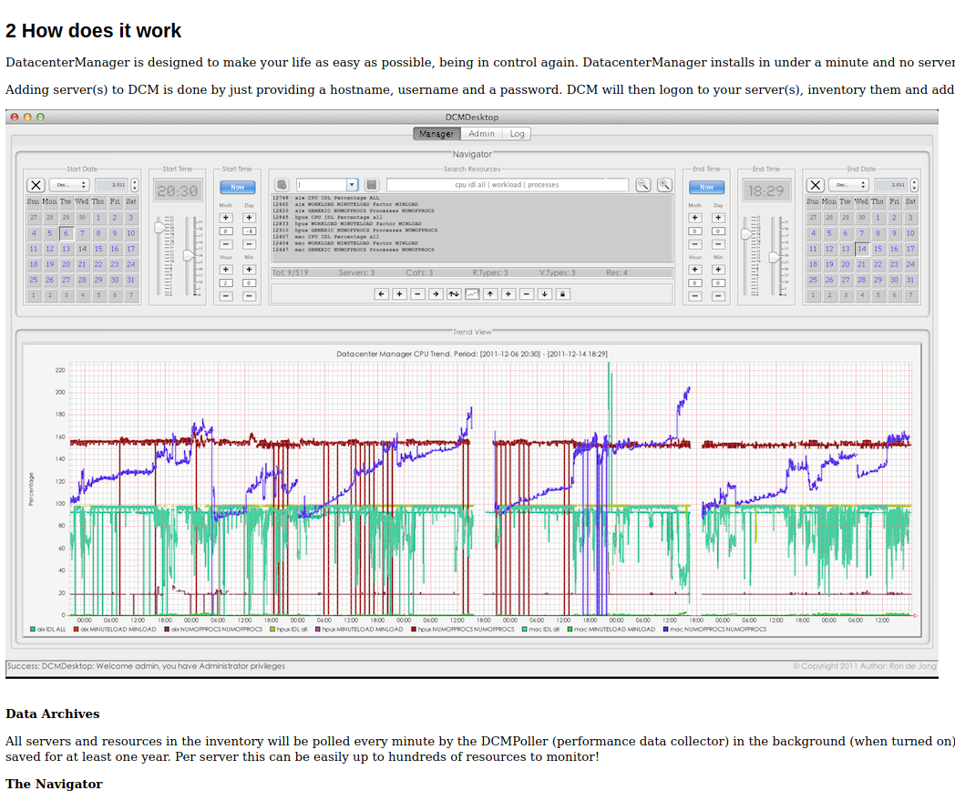
Task: Click the right arrow in the navigation toolbar
Action: (436, 293)
